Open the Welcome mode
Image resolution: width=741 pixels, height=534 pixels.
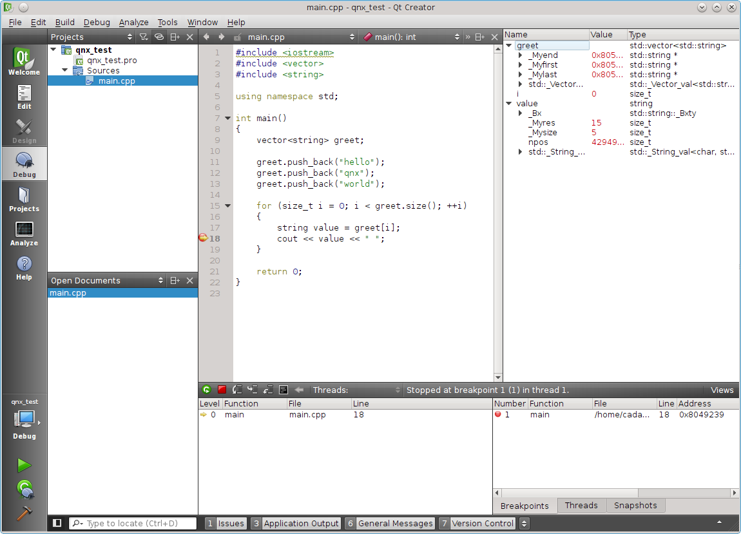(24, 61)
